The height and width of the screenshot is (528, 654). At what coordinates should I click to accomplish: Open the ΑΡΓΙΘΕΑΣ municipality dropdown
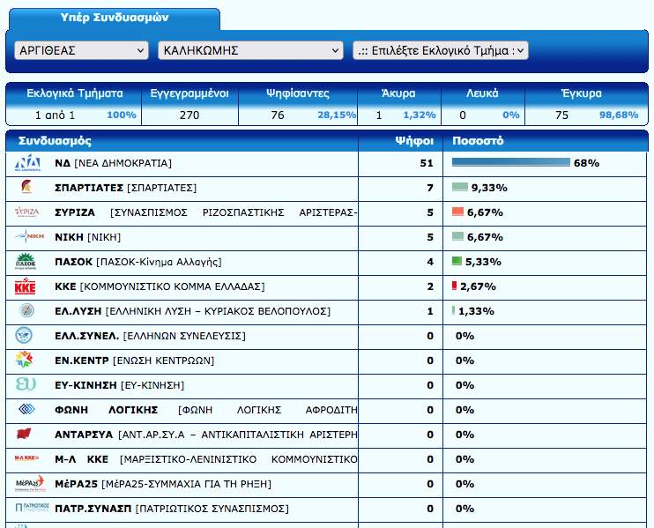82,51
